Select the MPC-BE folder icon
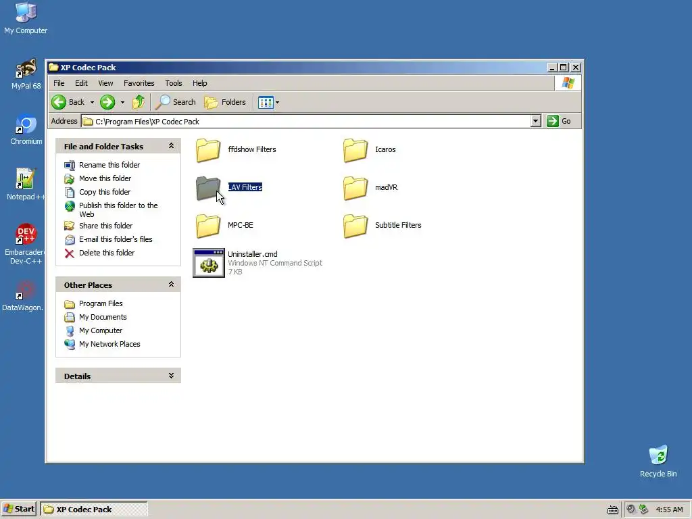The image size is (692, 519). pos(208,226)
